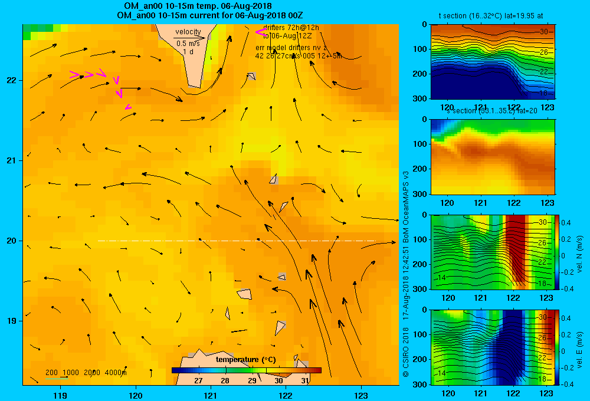Click longitude label '119' on main map axis
The height and width of the screenshot is (401, 590).
click(60, 395)
